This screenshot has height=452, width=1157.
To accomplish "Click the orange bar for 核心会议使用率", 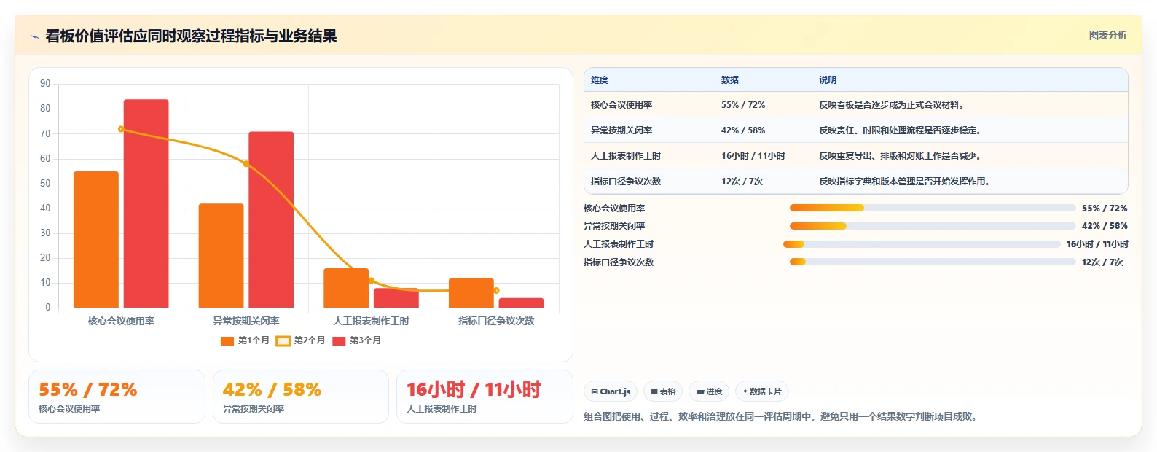I will [96, 239].
